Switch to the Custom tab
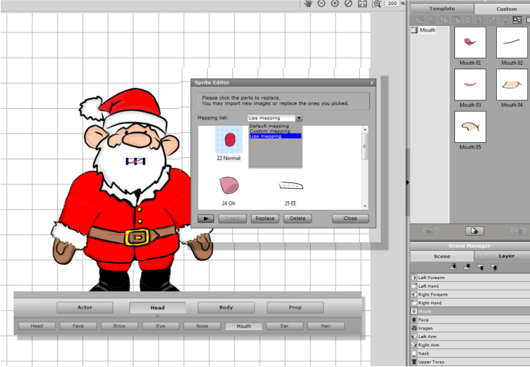The image size is (530, 367). click(506, 9)
